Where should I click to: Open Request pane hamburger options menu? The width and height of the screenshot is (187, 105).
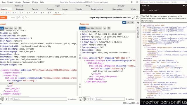pyautogui.click(x=20, y=28)
